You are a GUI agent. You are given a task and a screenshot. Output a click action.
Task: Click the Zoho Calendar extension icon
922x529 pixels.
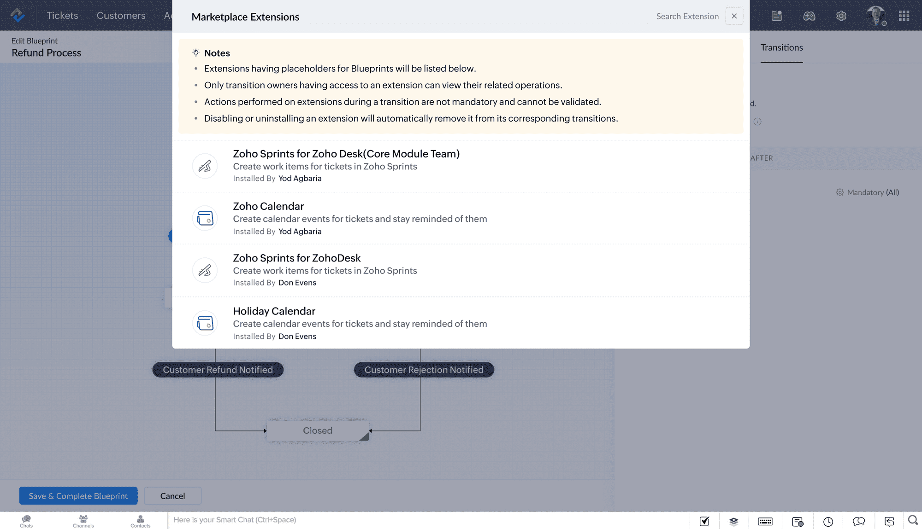[x=205, y=218]
